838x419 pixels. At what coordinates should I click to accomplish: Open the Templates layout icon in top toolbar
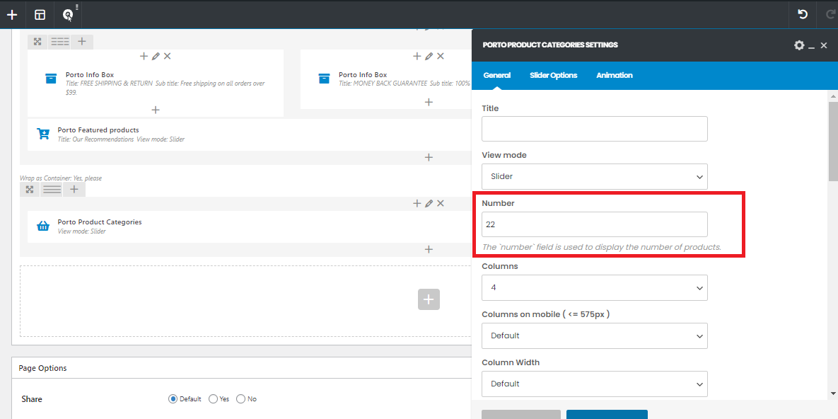click(40, 14)
